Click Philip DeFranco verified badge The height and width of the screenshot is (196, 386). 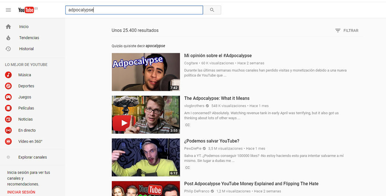212,191
